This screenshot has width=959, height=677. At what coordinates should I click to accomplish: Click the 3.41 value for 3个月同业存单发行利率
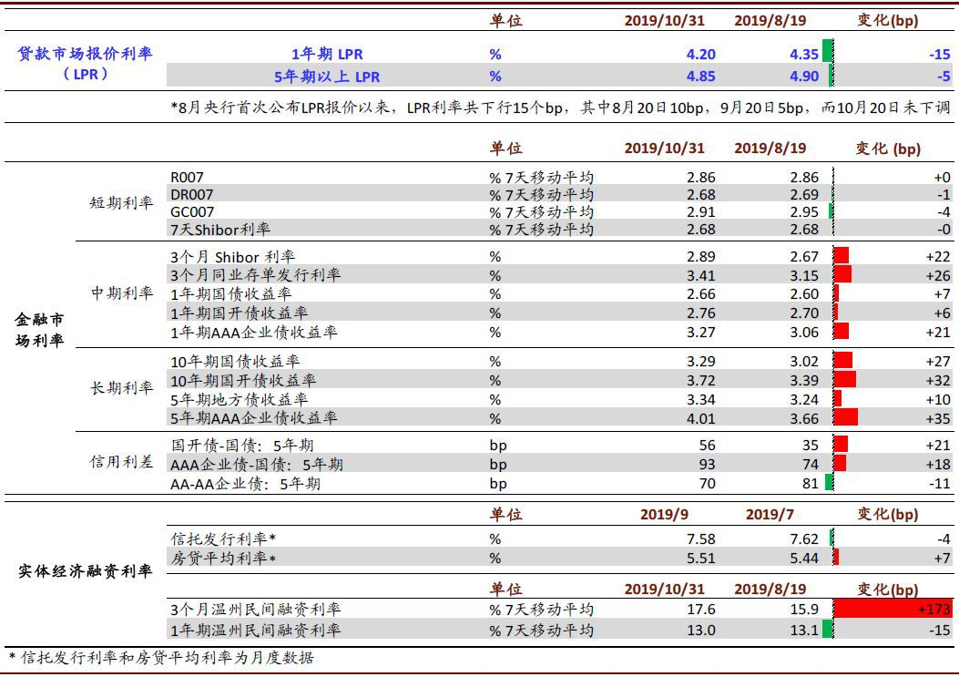click(x=701, y=275)
